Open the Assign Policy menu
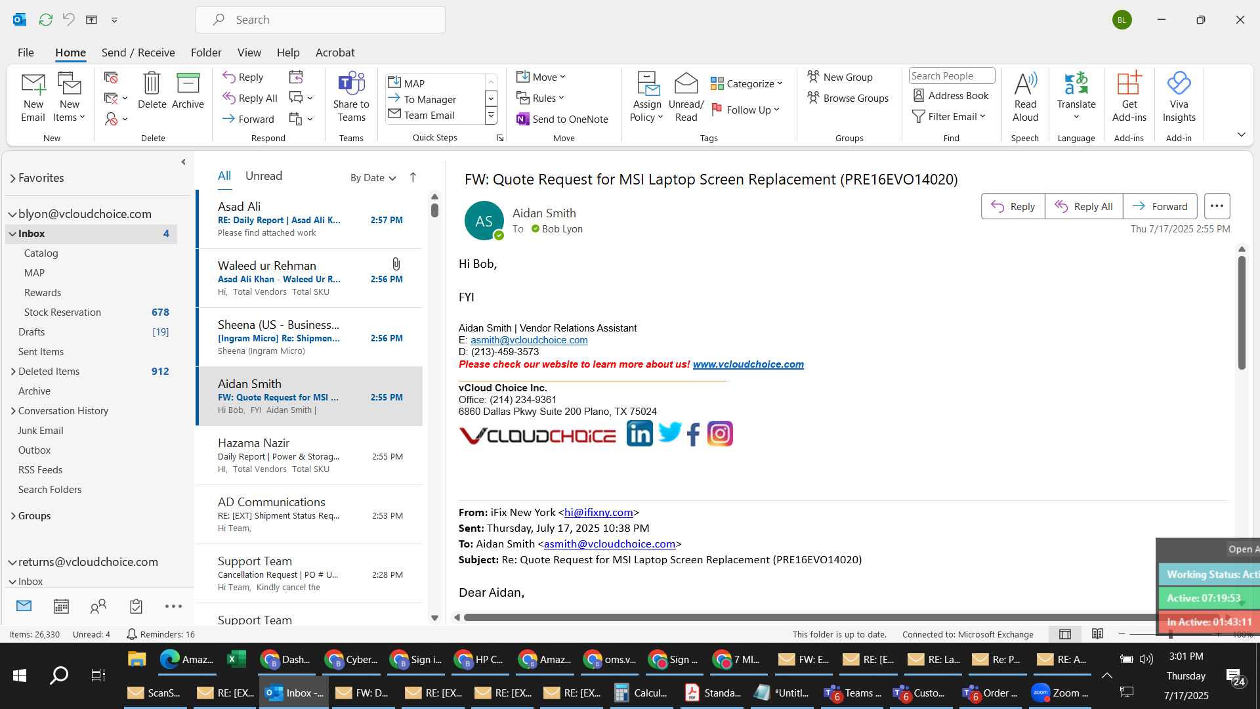 647,97
